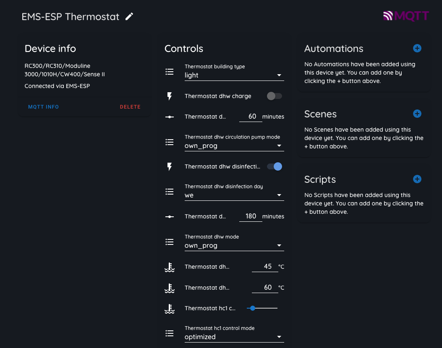Click the DELETE button

coord(130,106)
